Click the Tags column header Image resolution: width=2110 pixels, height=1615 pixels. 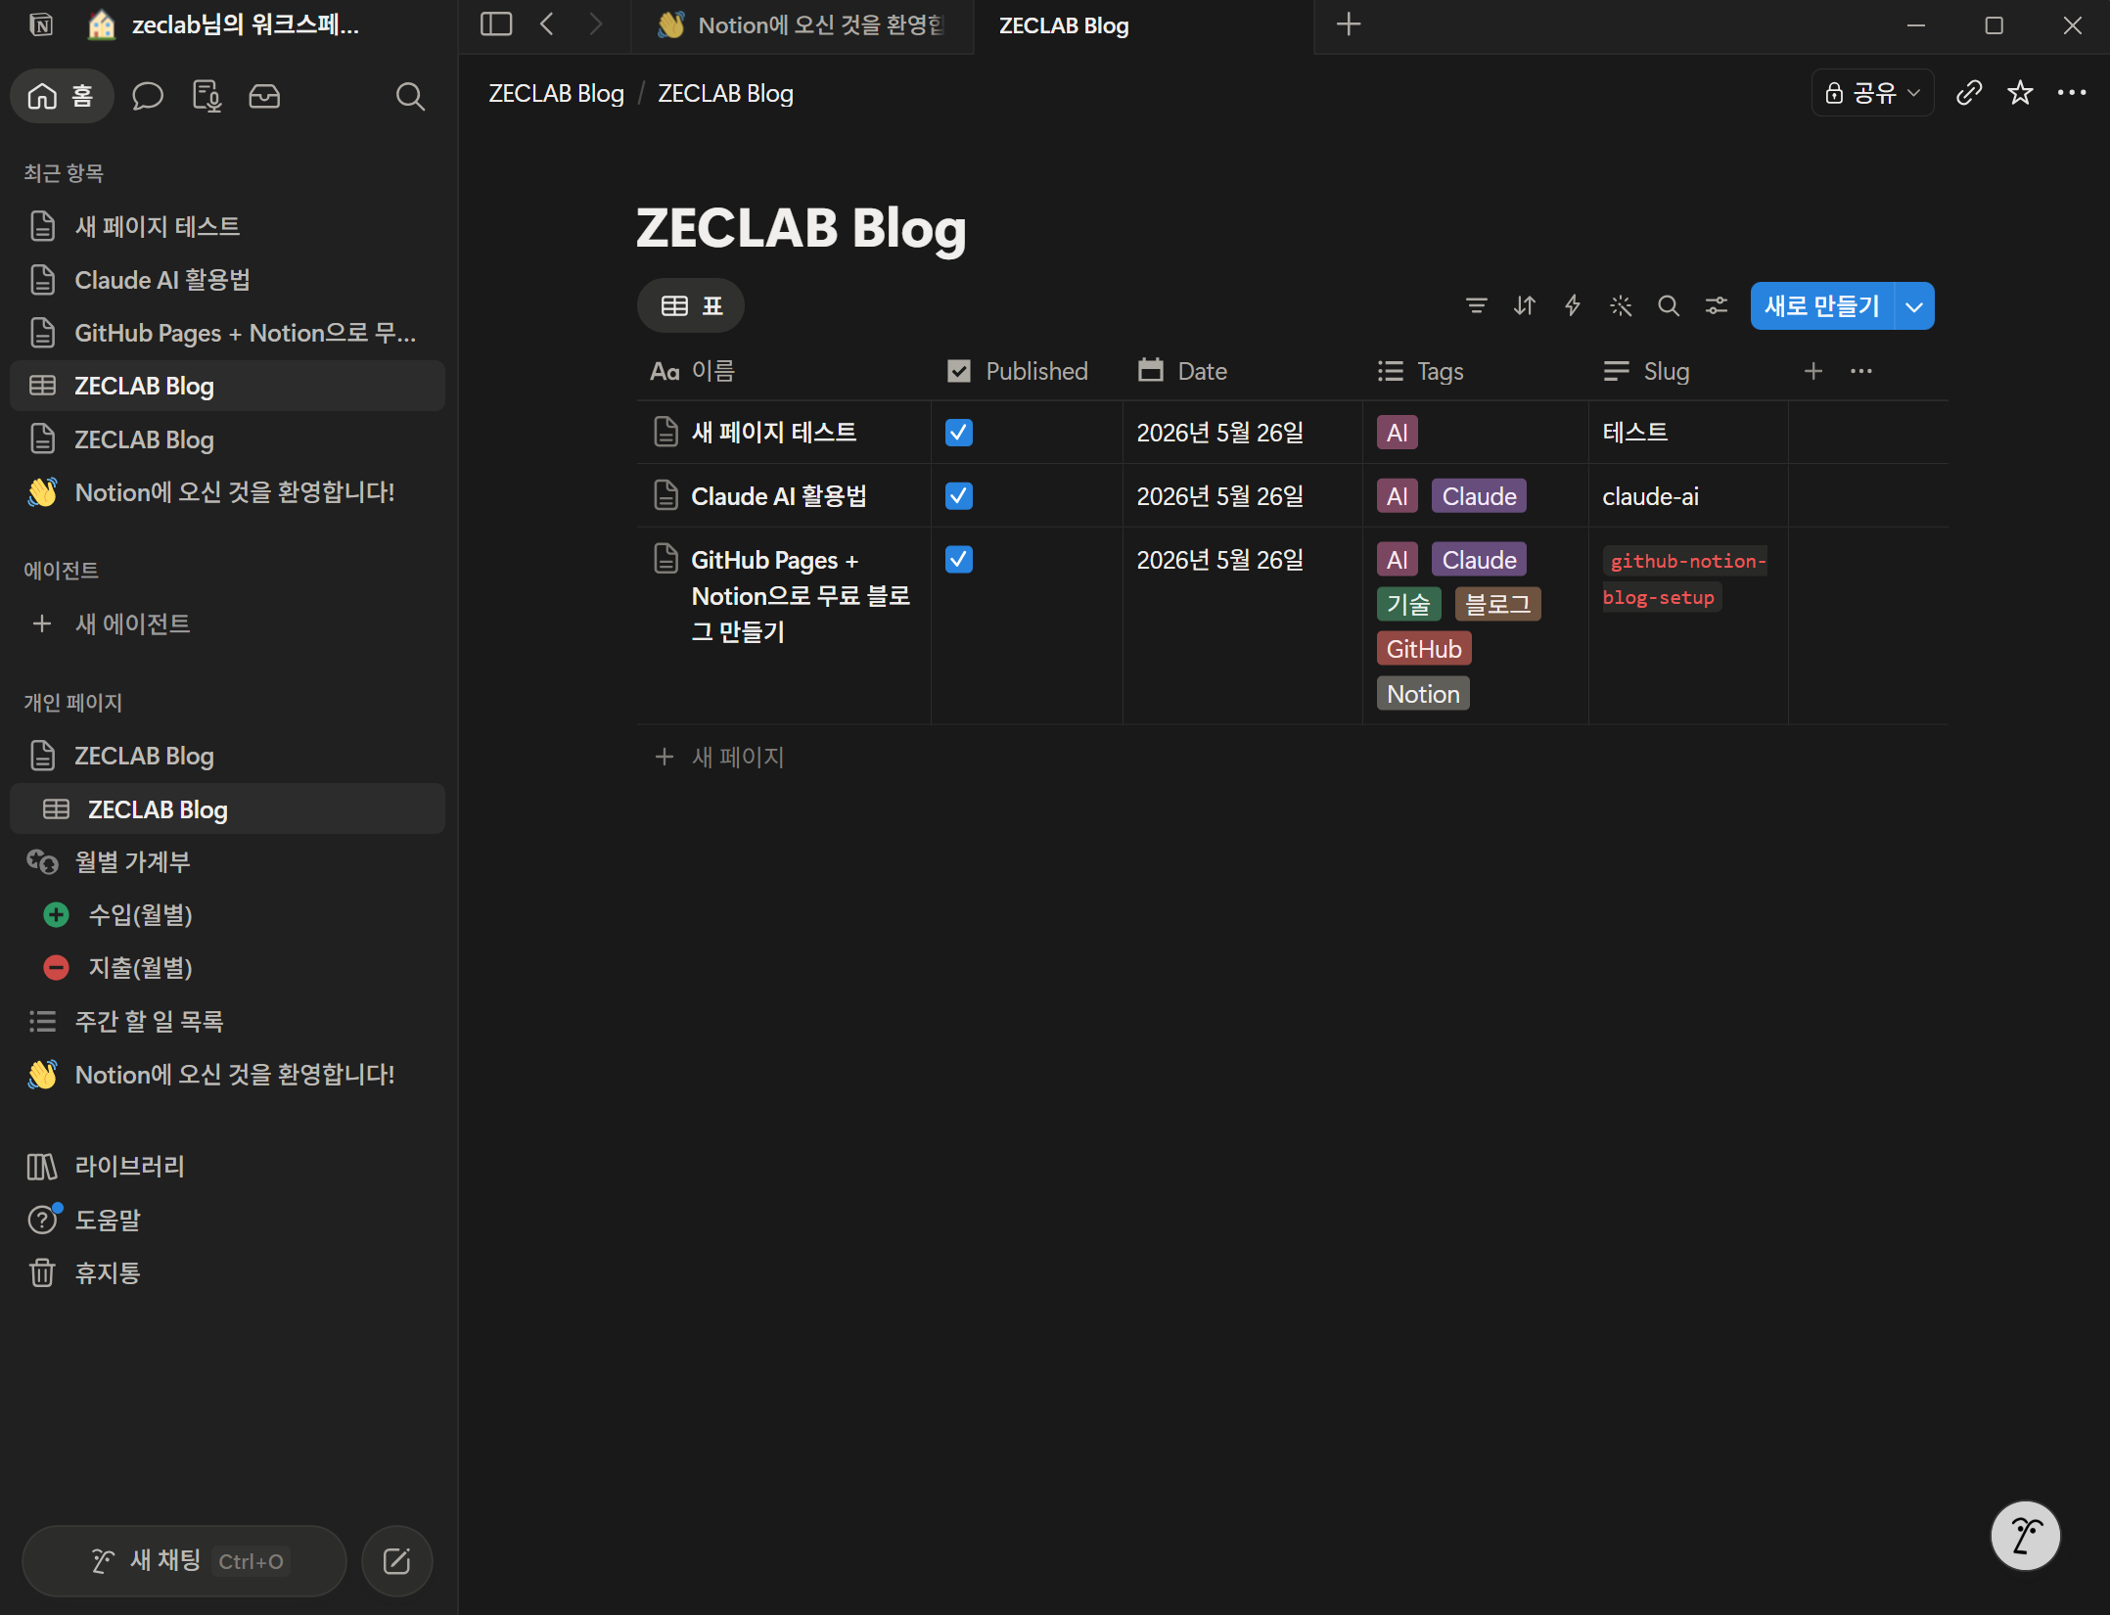pos(1476,371)
